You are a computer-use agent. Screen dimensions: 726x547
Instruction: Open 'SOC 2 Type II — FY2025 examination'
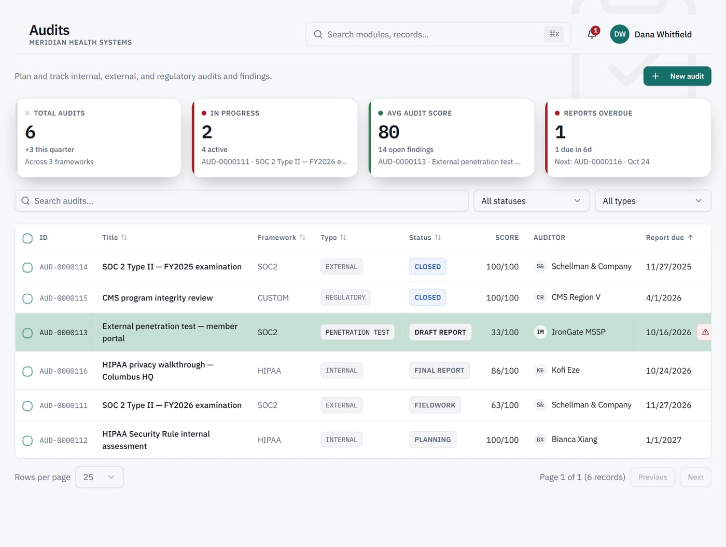(172, 267)
